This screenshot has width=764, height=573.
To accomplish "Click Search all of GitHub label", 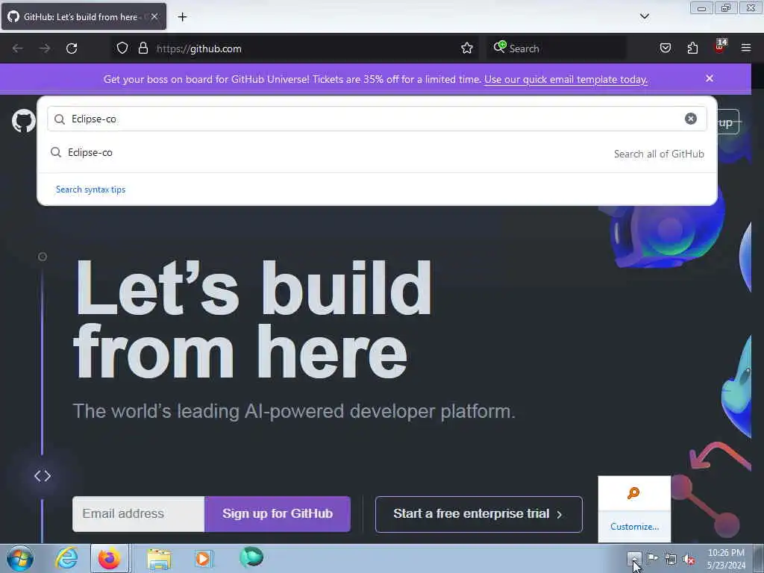I will [659, 154].
